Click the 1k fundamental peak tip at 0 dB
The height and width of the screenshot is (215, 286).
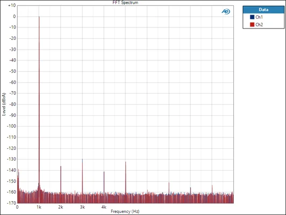point(39,17)
